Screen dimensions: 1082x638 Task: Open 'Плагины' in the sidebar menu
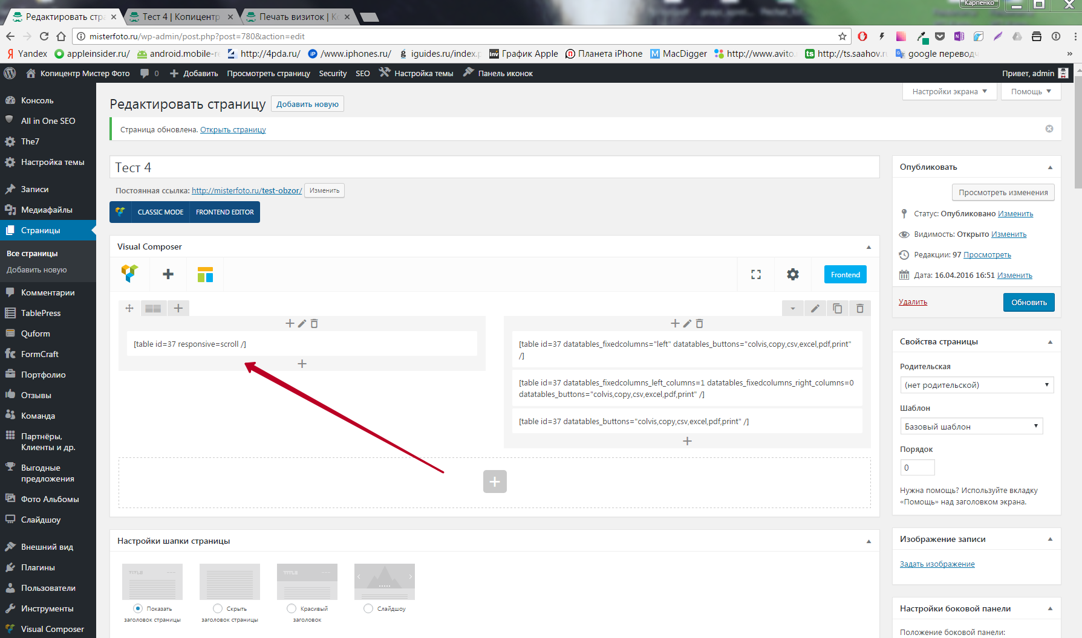point(38,567)
